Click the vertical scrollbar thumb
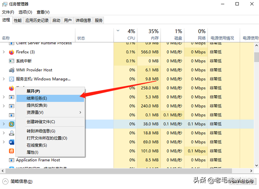 pos(257,57)
